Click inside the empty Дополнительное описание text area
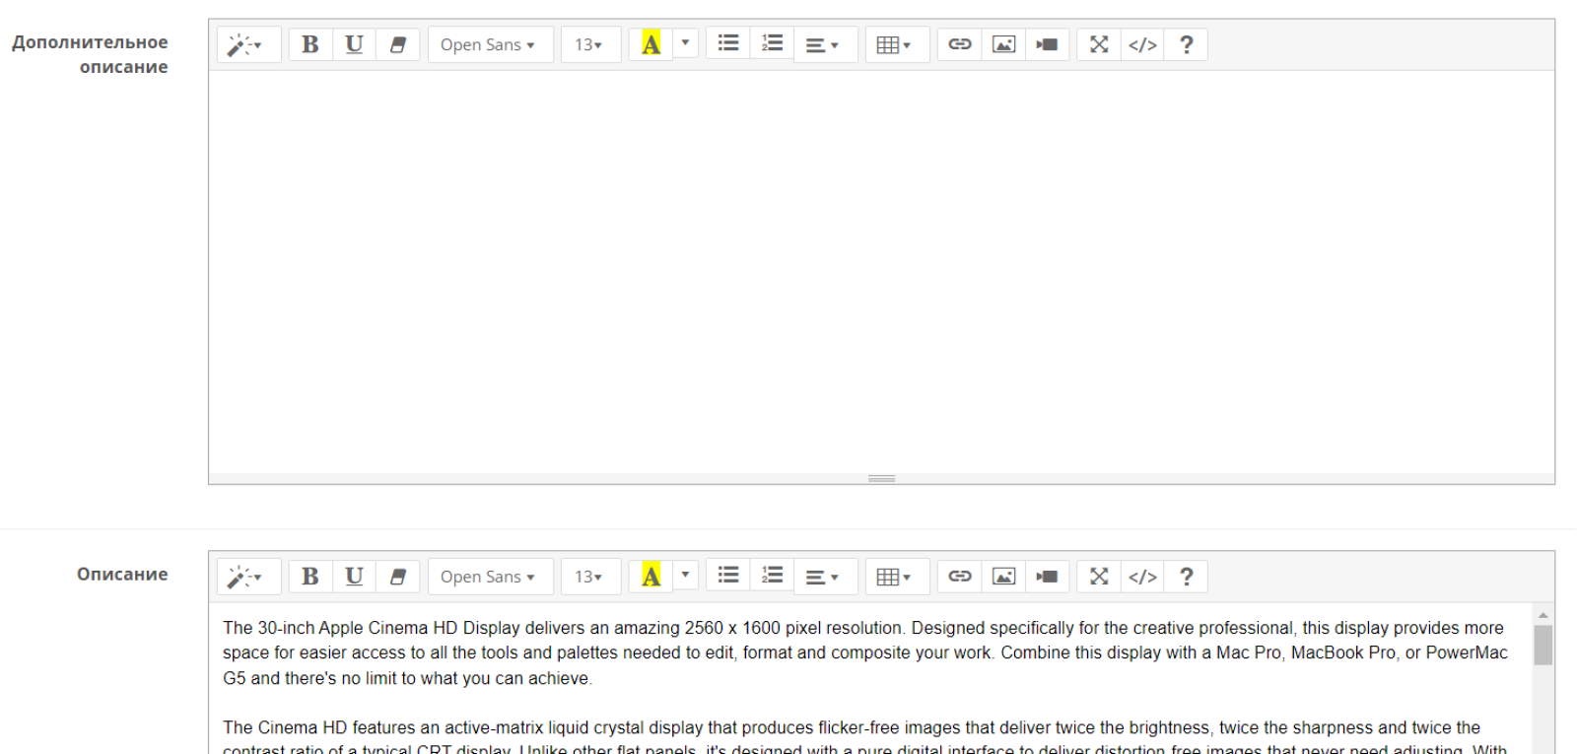This screenshot has width=1577, height=754. [x=881, y=272]
